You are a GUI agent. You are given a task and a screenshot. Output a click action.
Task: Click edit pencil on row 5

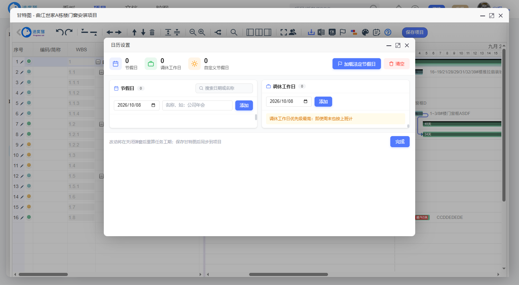[22, 104]
